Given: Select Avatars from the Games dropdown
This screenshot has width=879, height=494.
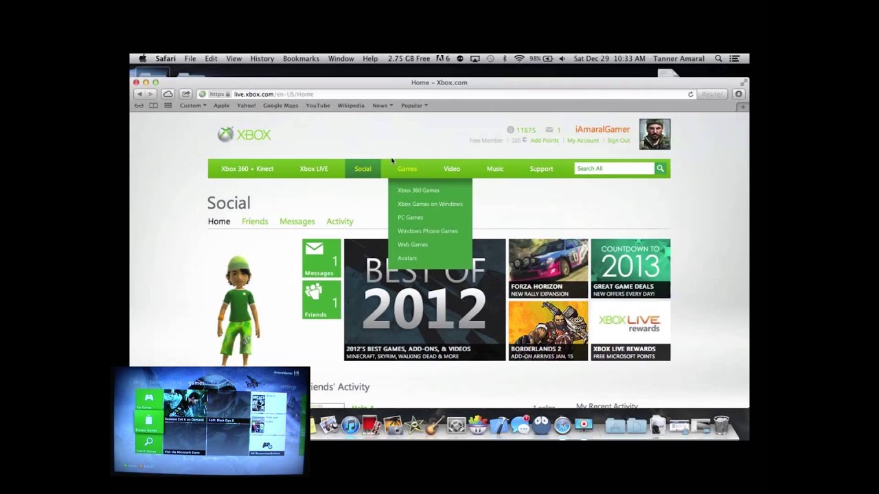Looking at the screenshot, I should pyautogui.click(x=407, y=258).
